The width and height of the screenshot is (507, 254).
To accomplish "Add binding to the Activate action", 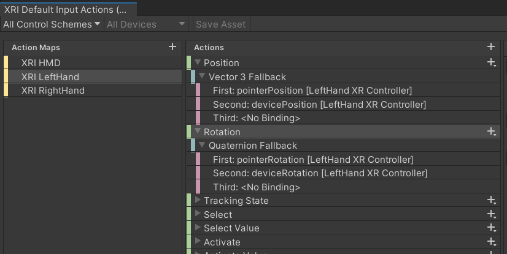I will (x=491, y=242).
